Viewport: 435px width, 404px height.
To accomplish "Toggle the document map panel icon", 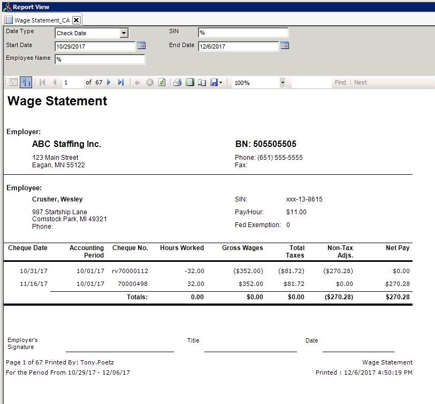I will [13, 82].
